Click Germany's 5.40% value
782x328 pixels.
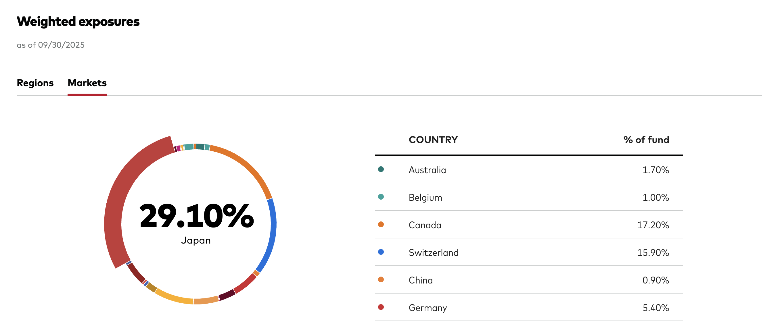pyautogui.click(x=655, y=308)
